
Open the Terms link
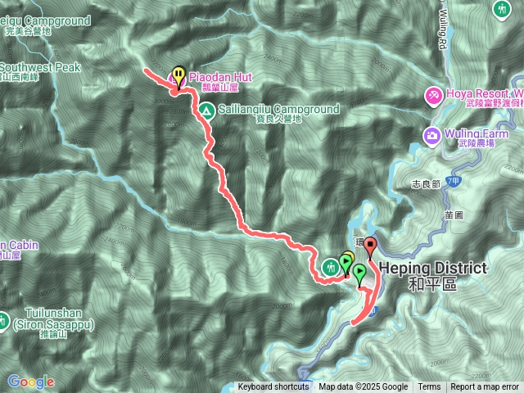click(x=429, y=387)
